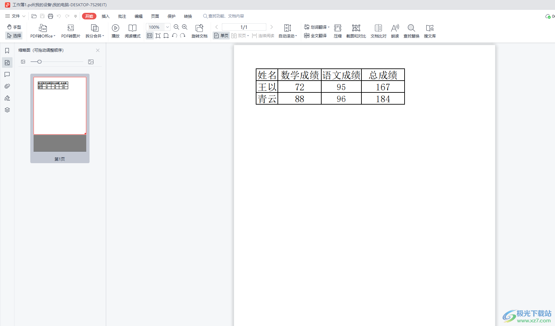Image resolution: width=555 pixels, height=326 pixels.
Task: Open the attachments paperclip panel
Action: (x=7, y=86)
